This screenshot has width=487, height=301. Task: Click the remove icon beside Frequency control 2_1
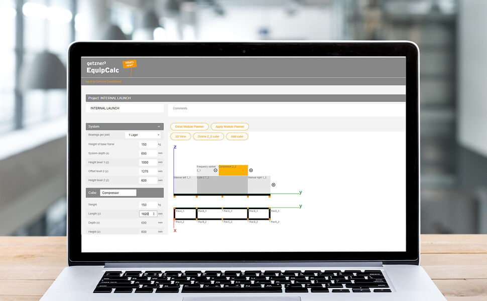(x=215, y=170)
